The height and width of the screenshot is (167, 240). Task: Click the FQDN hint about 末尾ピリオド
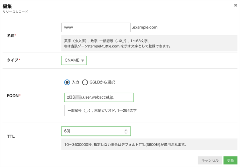point(102,110)
